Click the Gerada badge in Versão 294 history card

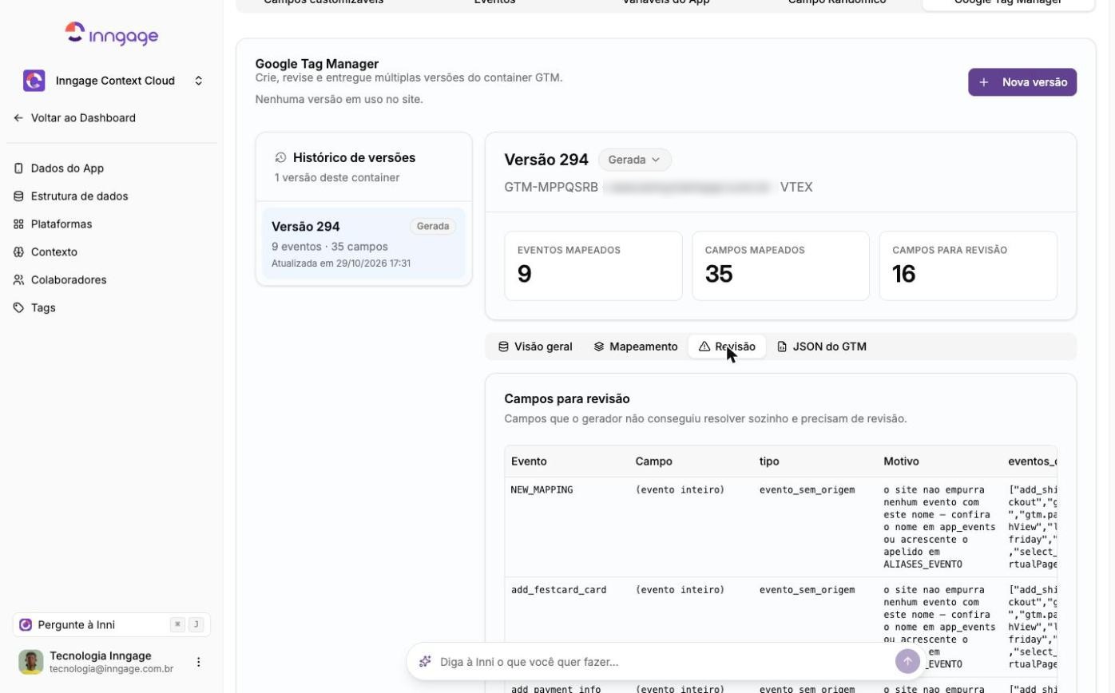coord(433,227)
